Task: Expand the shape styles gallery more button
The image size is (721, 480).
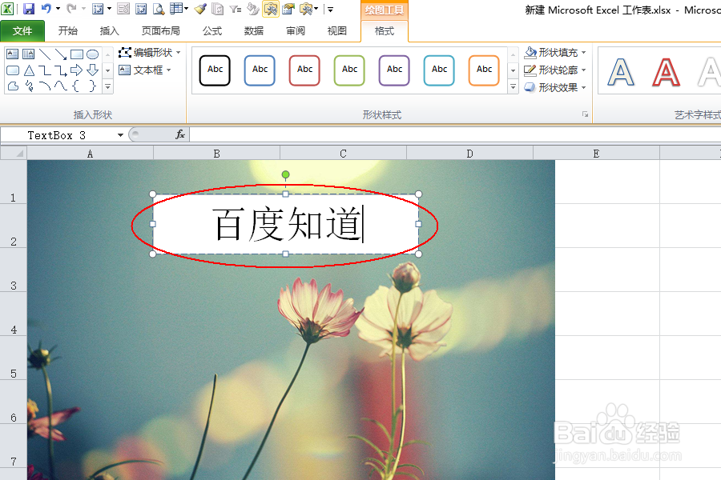Action: [x=514, y=87]
